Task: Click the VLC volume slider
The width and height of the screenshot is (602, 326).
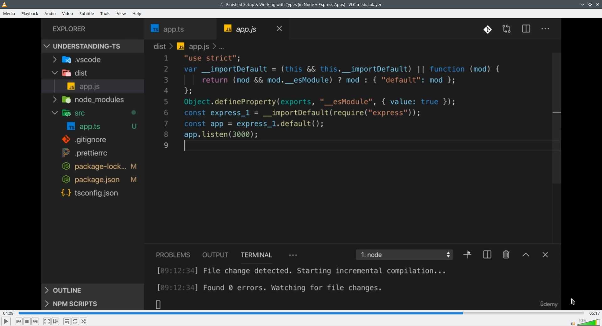Action: coord(588,322)
